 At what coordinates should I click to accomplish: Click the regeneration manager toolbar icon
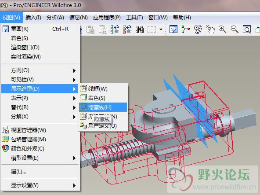[127, 29]
